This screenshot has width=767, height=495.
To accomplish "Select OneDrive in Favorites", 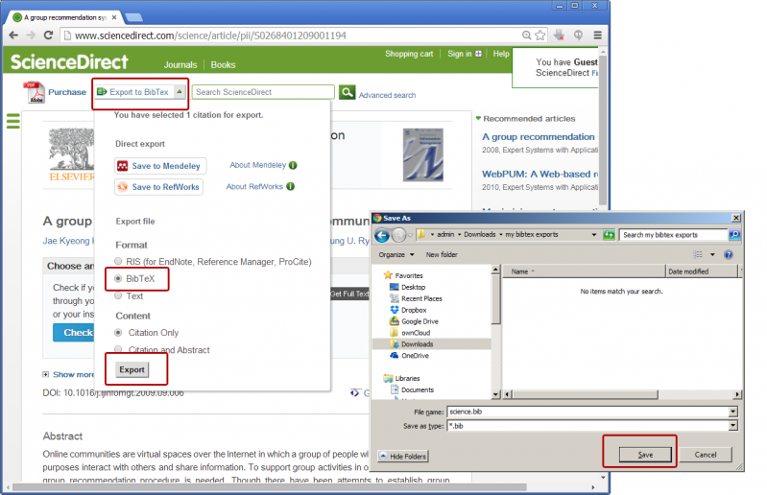I will point(415,355).
